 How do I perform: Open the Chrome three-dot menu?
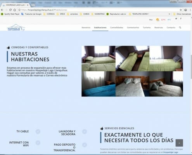point(190,10)
